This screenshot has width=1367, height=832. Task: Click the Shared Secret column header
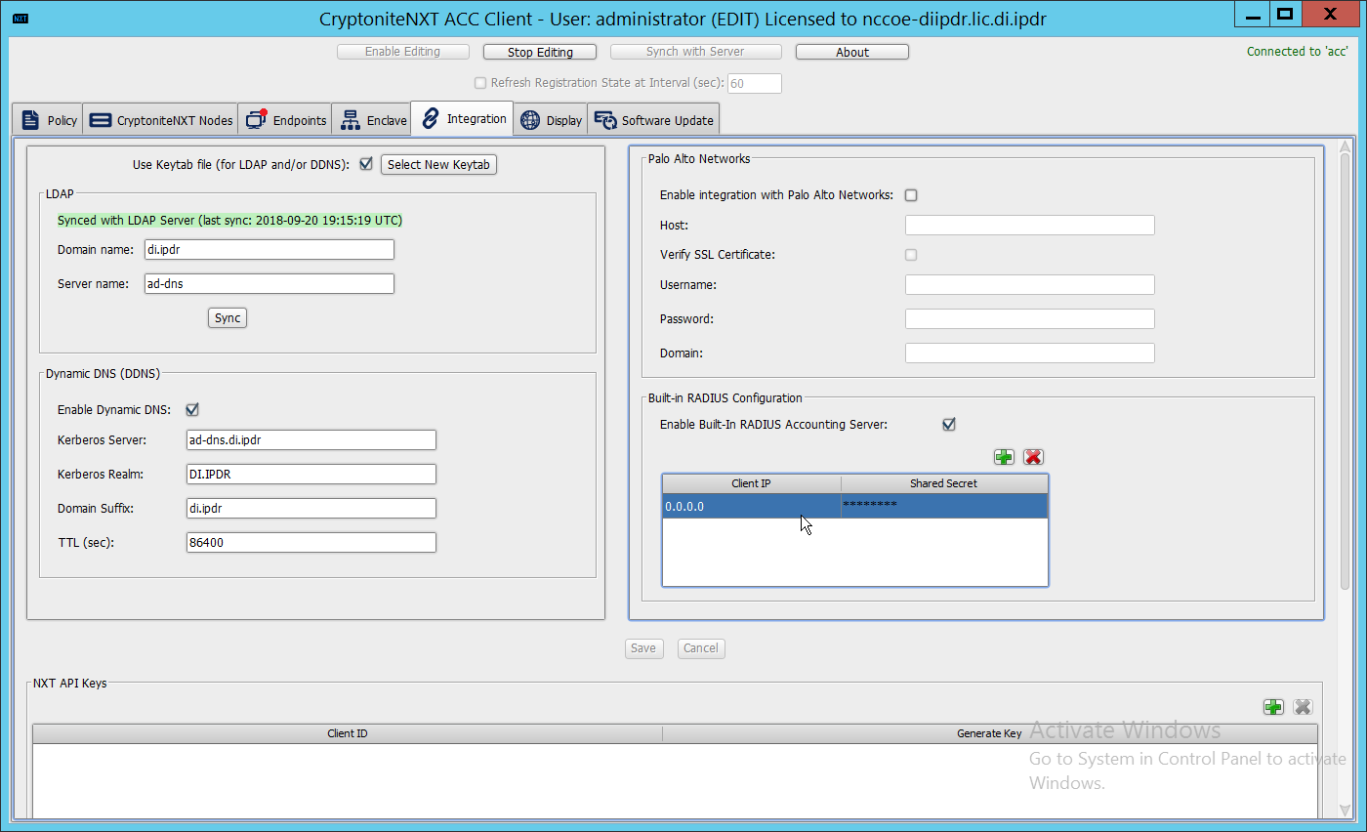944,483
